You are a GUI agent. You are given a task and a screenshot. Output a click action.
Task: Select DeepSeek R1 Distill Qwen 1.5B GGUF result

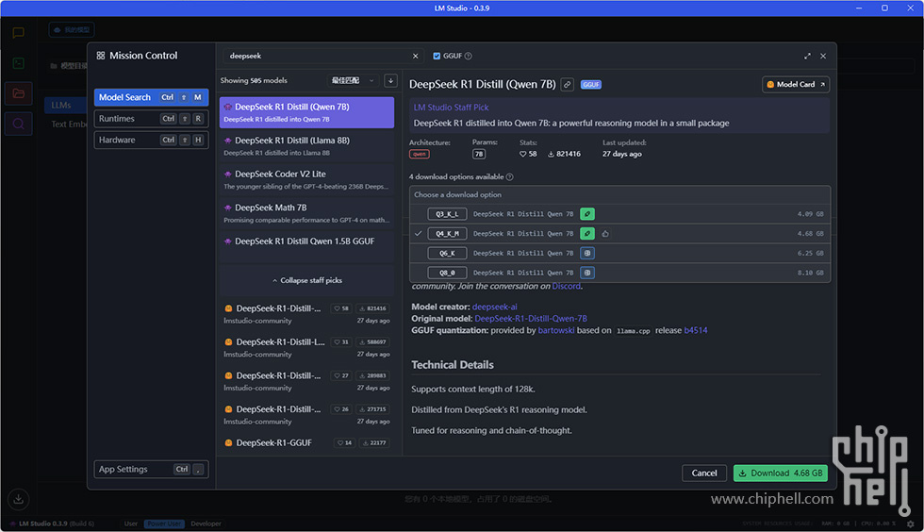click(307, 247)
